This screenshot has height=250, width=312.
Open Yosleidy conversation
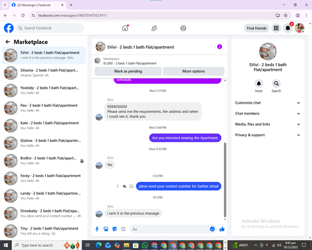pyautogui.click(x=44, y=91)
